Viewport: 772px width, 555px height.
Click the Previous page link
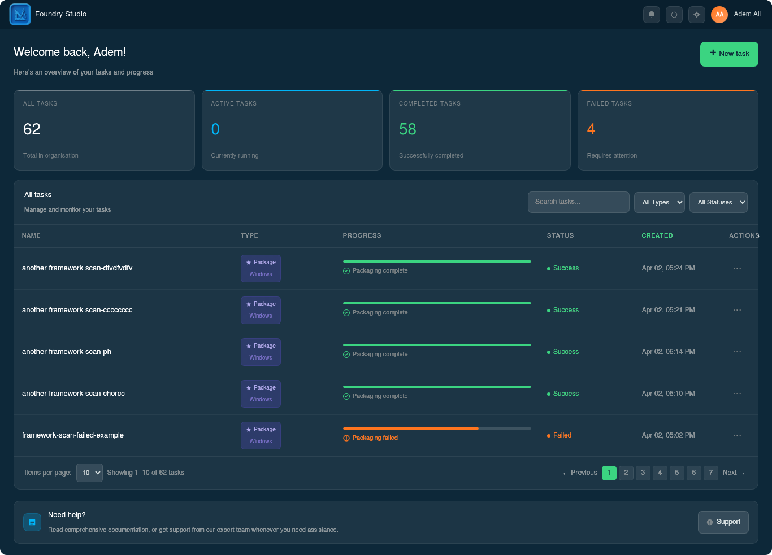coord(580,473)
